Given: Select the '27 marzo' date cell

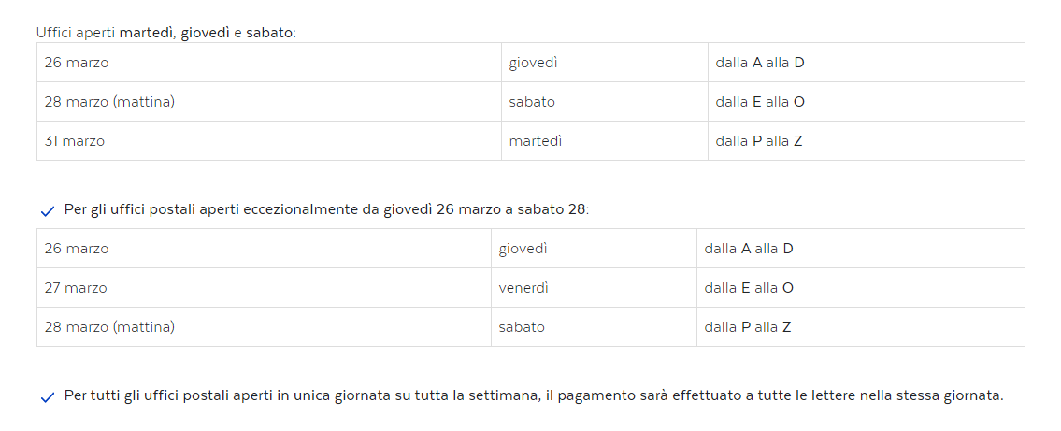Looking at the screenshot, I should [264, 288].
